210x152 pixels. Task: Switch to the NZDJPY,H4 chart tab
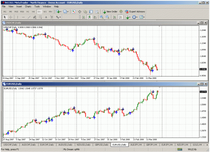pos(183,145)
